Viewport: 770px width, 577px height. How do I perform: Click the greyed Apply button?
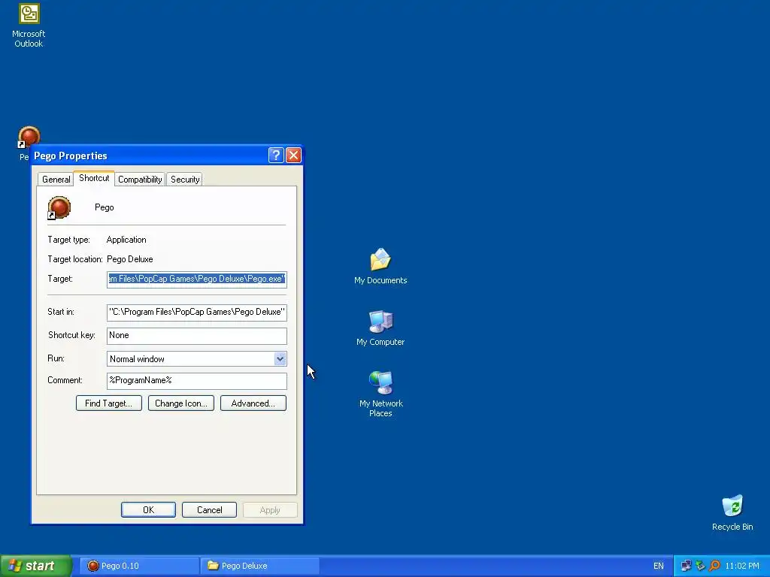point(270,510)
